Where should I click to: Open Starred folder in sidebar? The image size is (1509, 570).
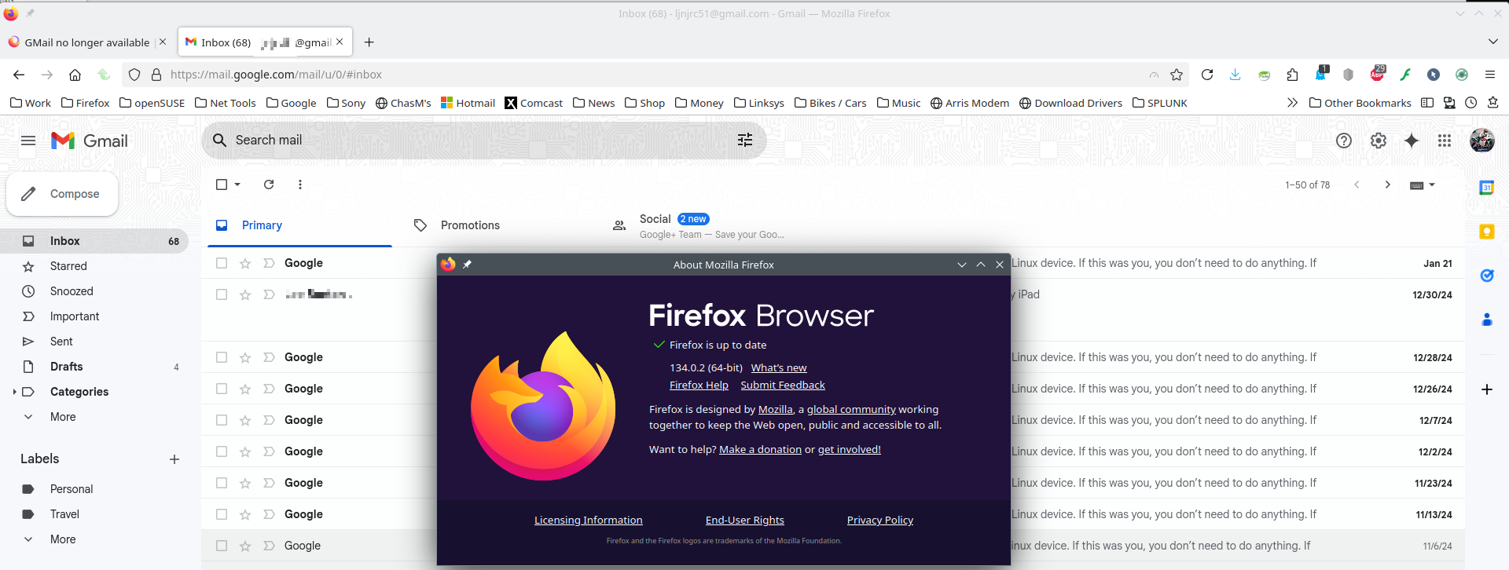pyautogui.click(x=68, y=266)
